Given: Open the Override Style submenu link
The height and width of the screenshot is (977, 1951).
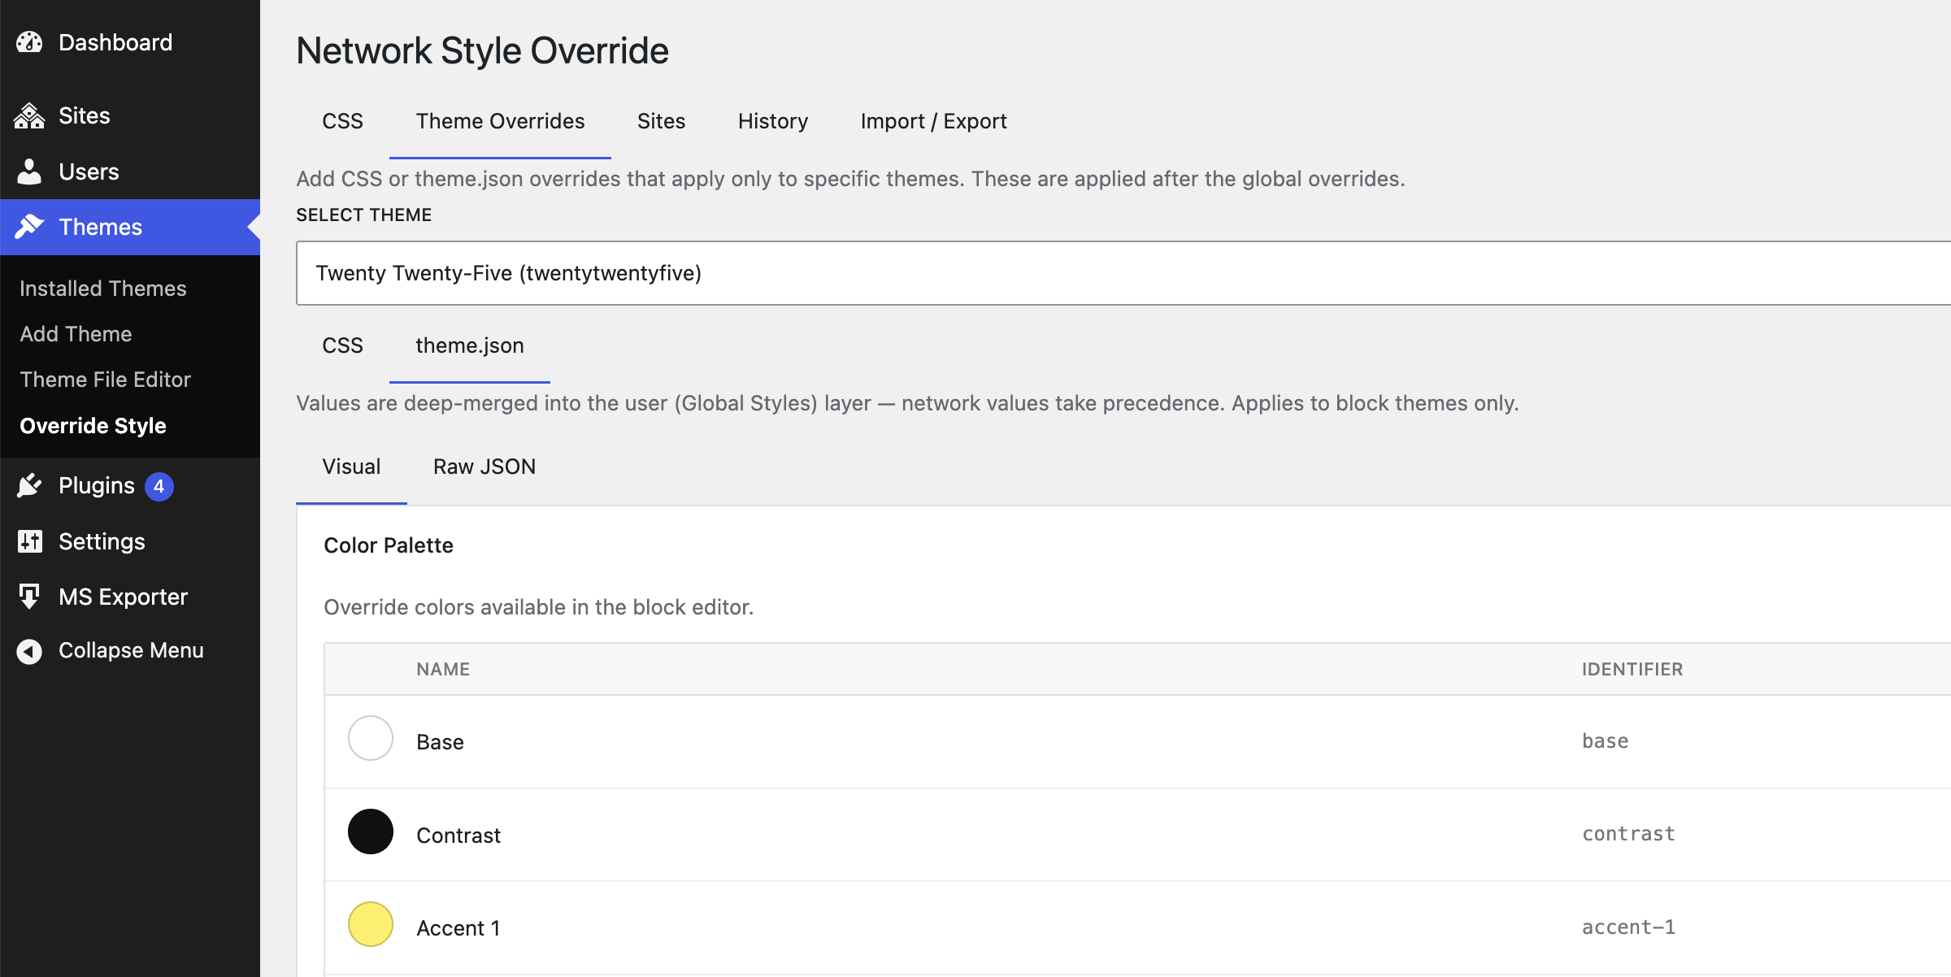Looking at the screenshot, I should point(93,426).
